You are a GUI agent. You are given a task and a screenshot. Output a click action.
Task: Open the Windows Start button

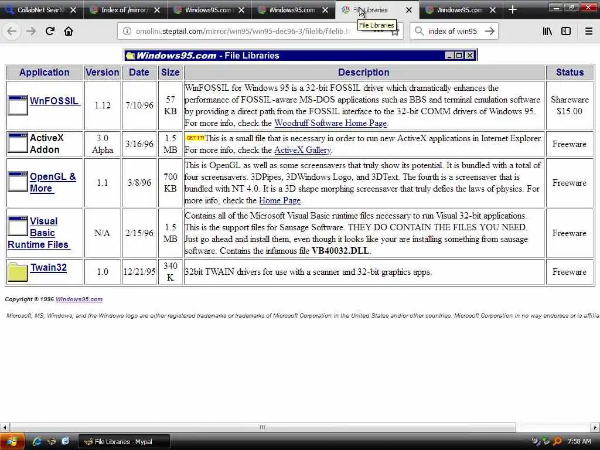[12, 442]
